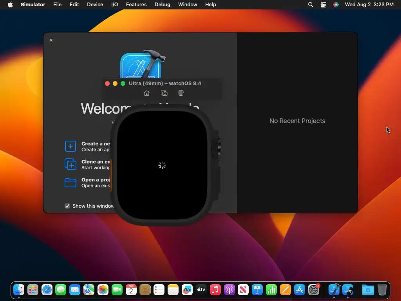The image size is (401, 301).
Task: Open Reminders from the Dock
Action: (159, 290)
